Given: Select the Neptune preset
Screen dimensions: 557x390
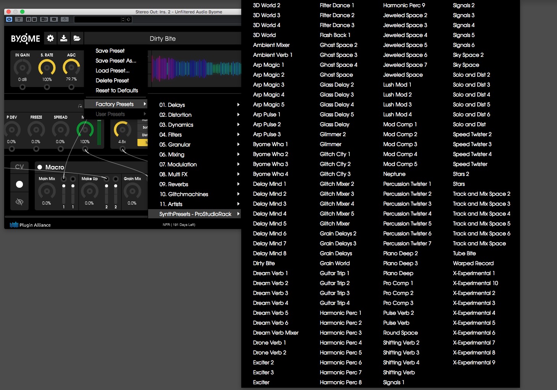Looking at the screenshot, I should [394, 174].
